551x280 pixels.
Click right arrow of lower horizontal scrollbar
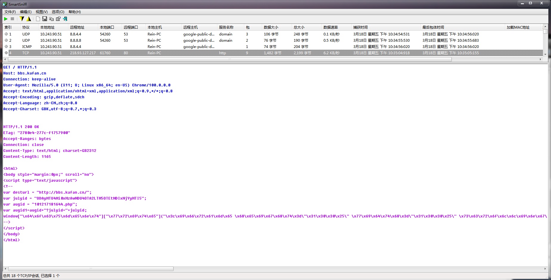click(545, 269)
